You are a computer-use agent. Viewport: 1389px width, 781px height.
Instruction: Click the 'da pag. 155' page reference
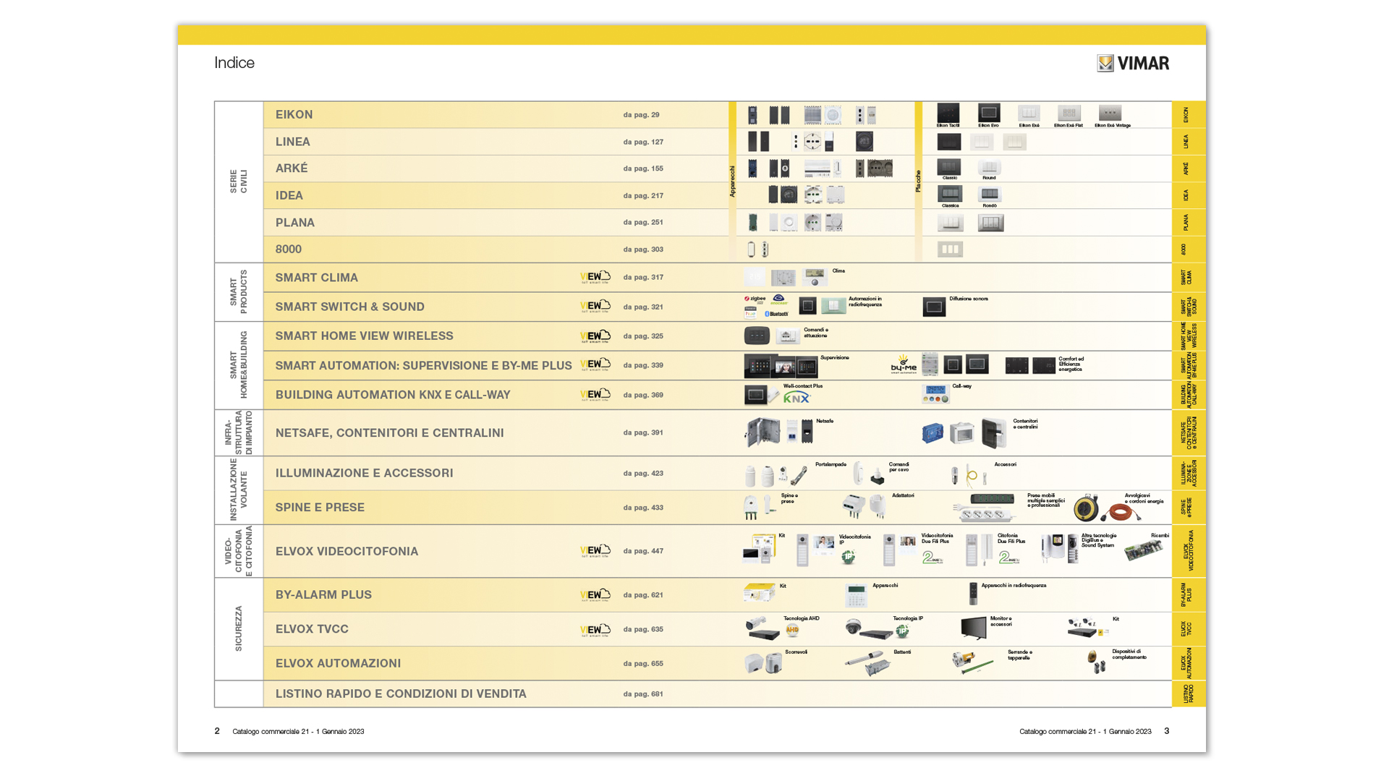point(643,168)
